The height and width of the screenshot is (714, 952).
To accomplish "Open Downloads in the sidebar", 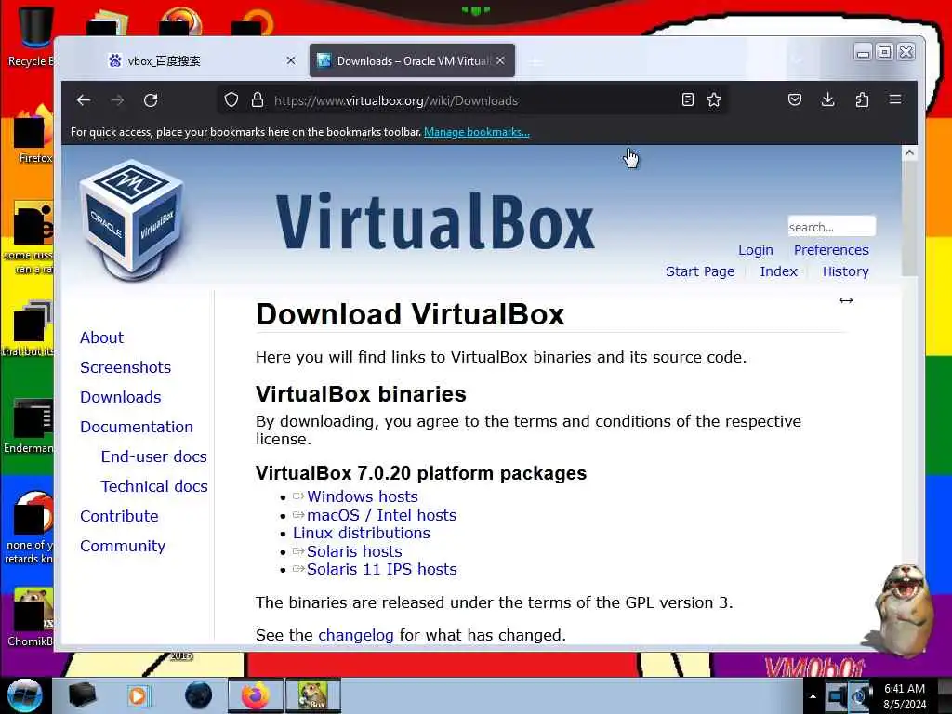I will coord(120,397).
